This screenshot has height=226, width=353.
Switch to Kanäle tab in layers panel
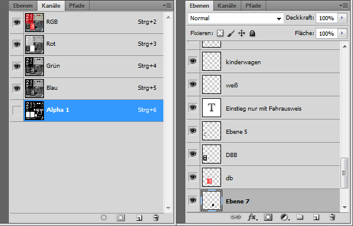[x=227, y=5]
